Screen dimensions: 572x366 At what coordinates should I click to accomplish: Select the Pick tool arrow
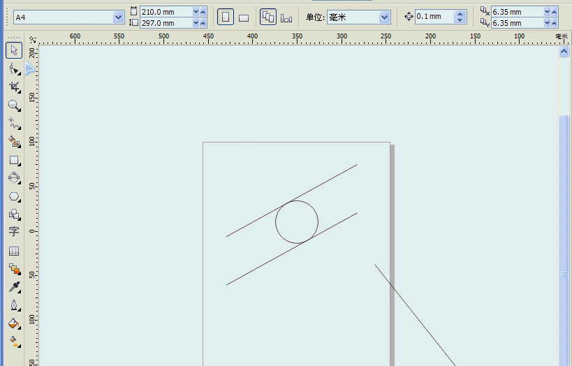[14, 50]
